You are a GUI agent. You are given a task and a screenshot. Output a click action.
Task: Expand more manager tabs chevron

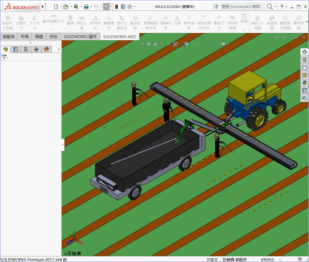59,49
